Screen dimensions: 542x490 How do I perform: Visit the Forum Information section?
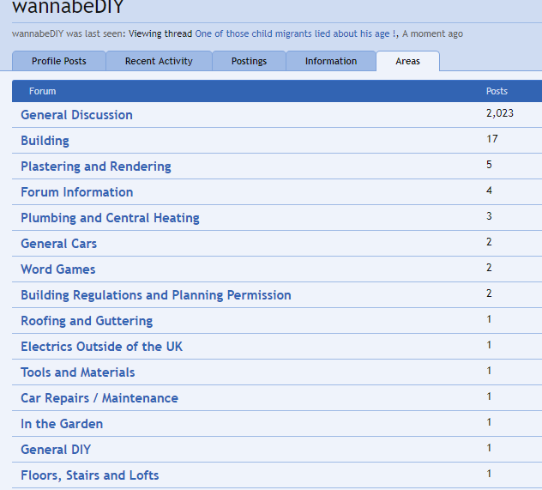click(x=76, y=192)
